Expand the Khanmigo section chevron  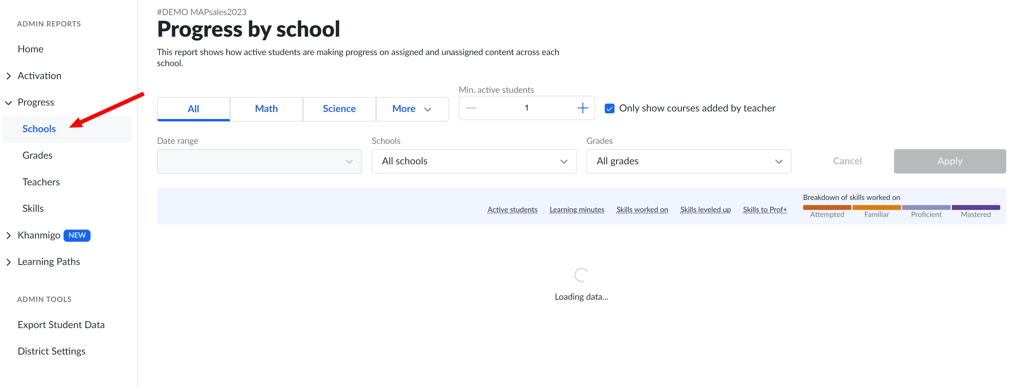[9, 236]
